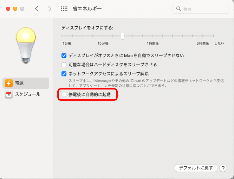Uncheck ディスプレイがオフのときにMacを自動でスリープさせない
Viewport: 234px width, 179px height.
tap(64, 55)
